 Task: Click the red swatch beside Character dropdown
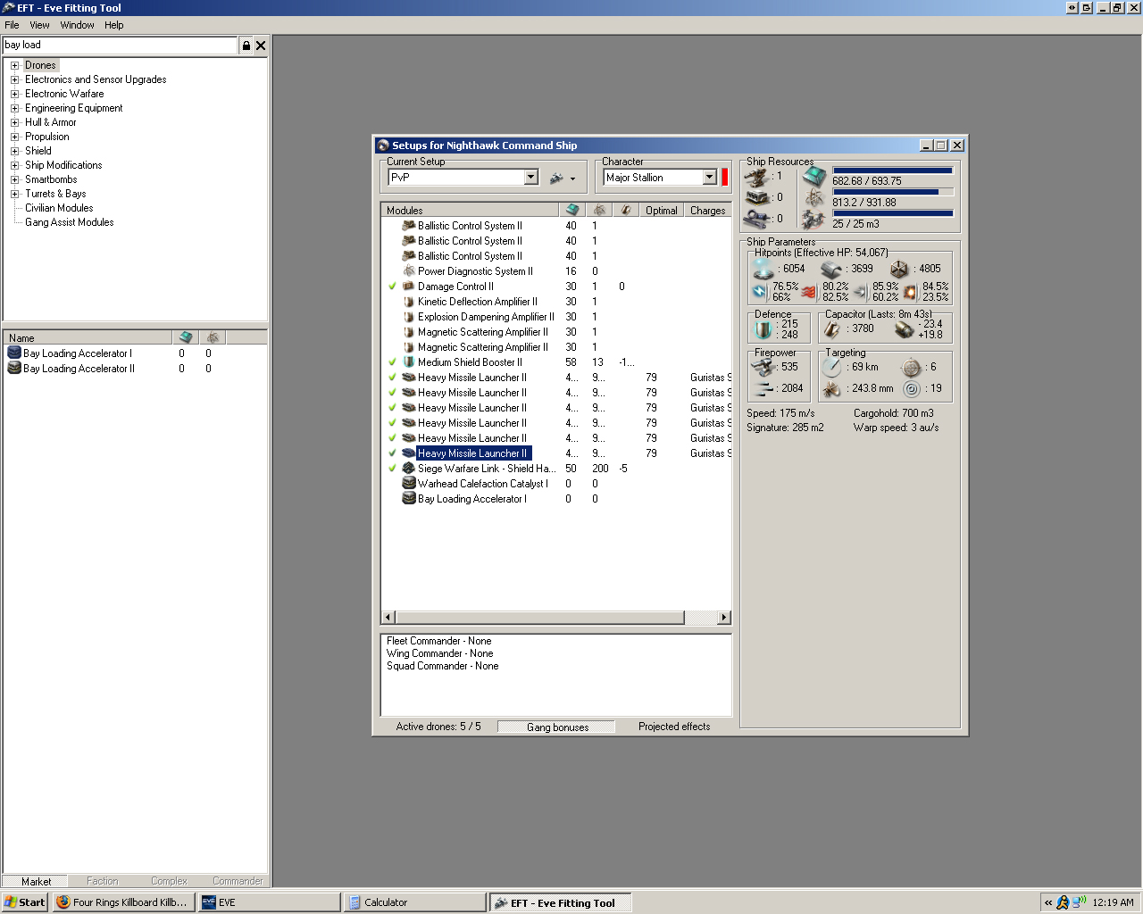[725, 177]
